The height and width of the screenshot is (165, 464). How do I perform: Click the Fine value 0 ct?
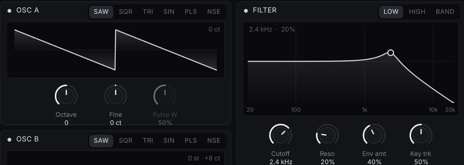[116, 123]
